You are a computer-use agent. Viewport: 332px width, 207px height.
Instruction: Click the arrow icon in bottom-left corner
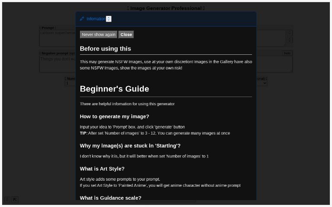15,200
